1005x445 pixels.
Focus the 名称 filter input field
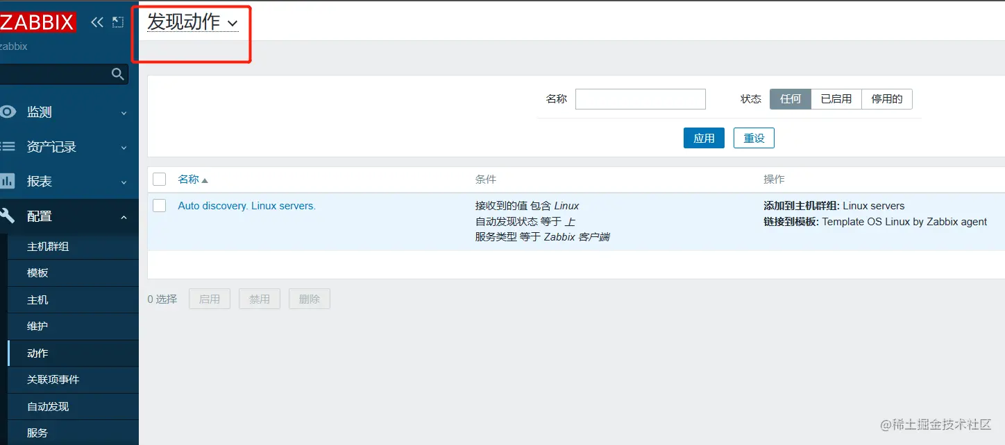[641, 99]
